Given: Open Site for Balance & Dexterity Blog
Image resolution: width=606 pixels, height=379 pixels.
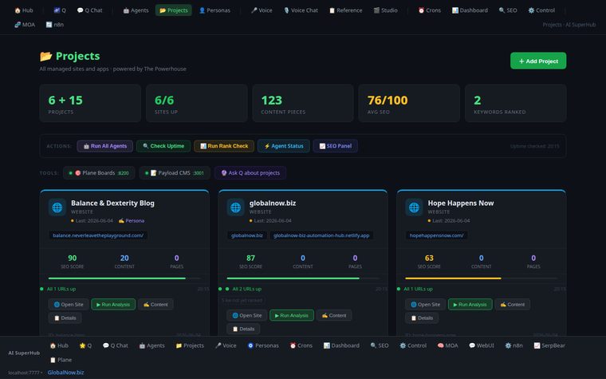Looking at the screenshot, I should pos(69,304).
